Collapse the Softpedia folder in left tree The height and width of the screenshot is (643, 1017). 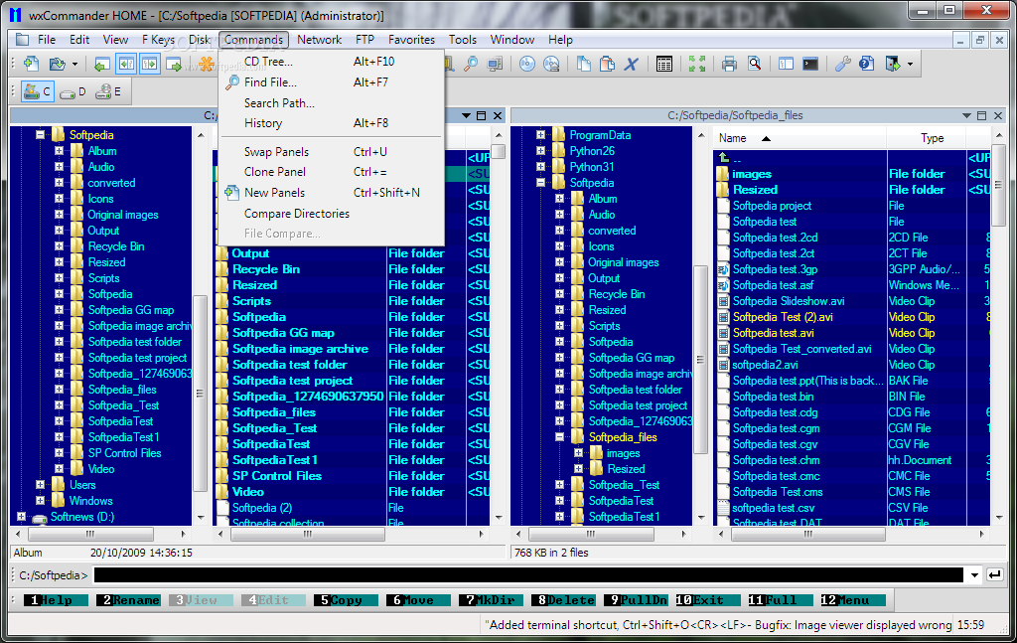40,135
